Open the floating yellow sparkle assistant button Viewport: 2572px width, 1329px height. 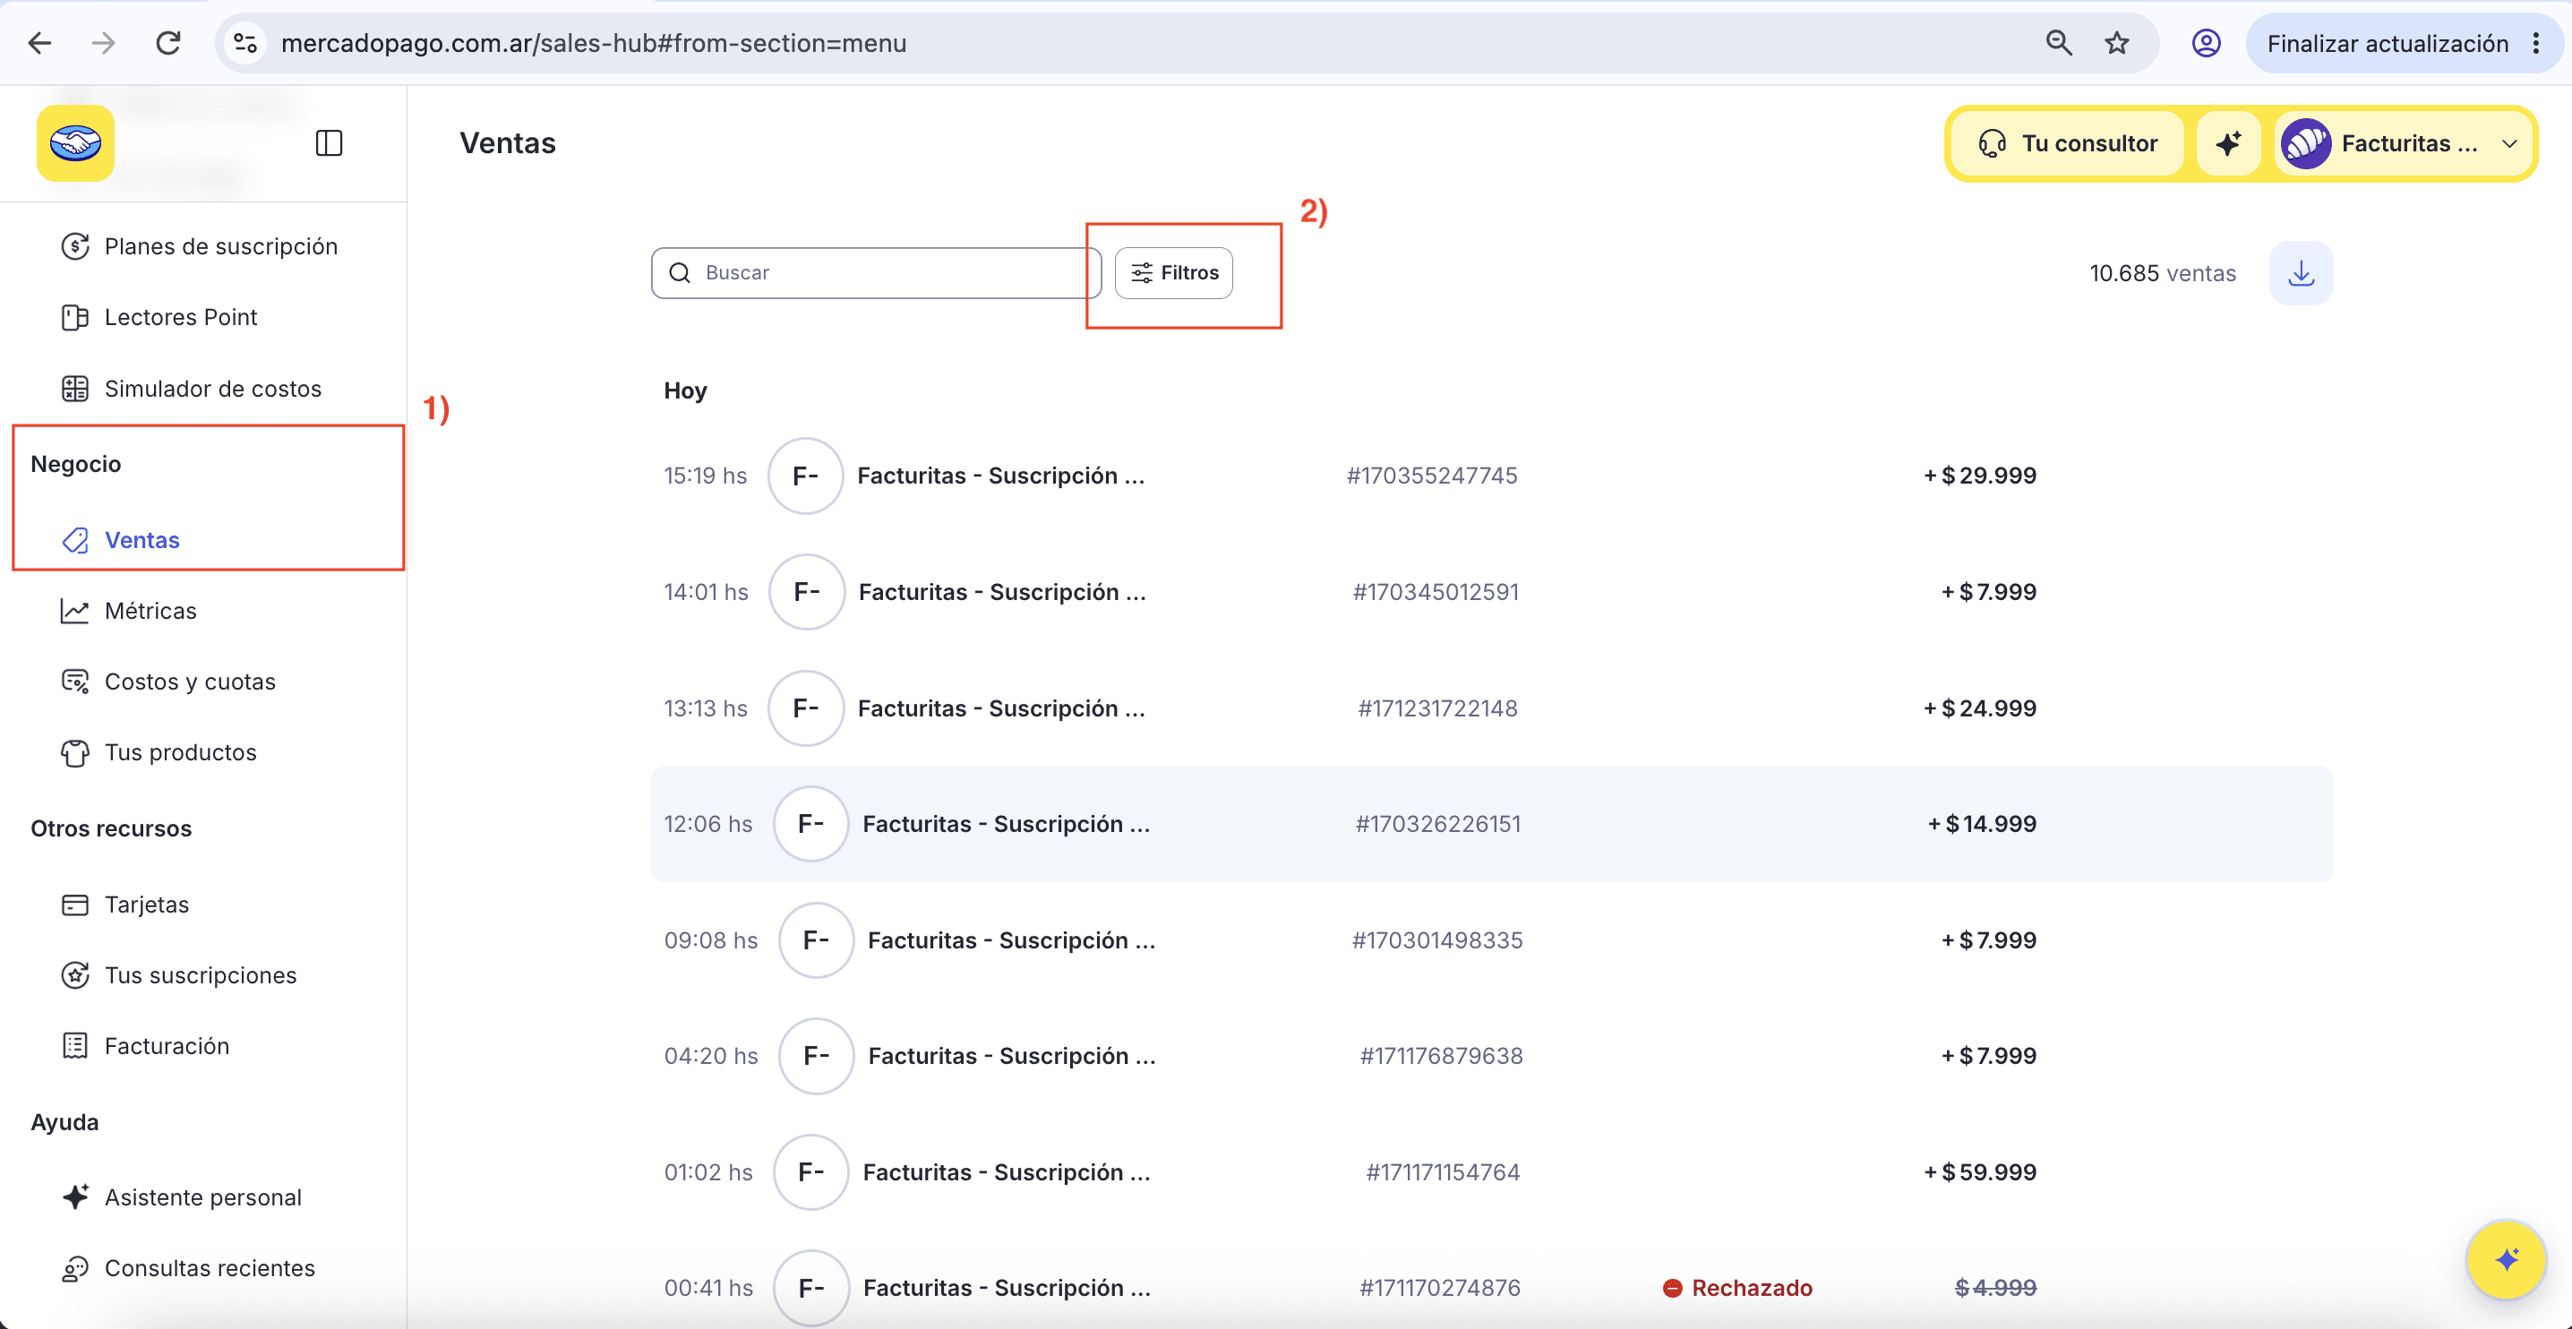pyautogui.click(x=2505, y=1258)
